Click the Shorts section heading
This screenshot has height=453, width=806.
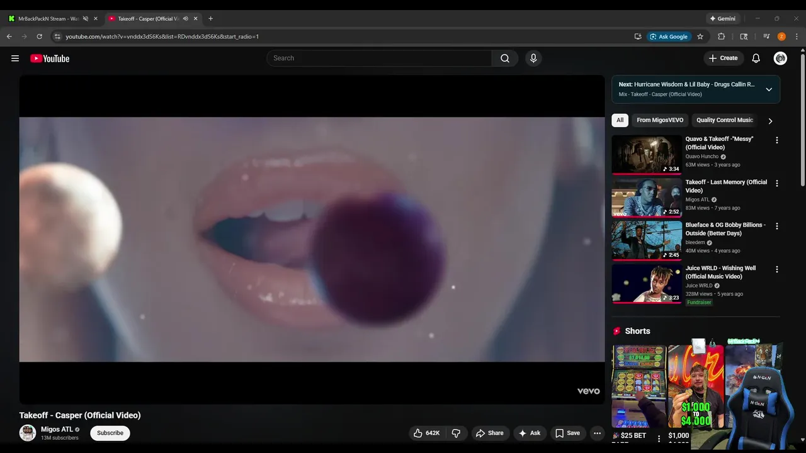[637, 331]
